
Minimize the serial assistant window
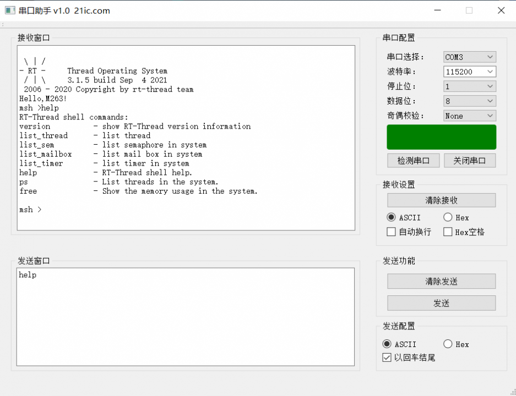437,10
